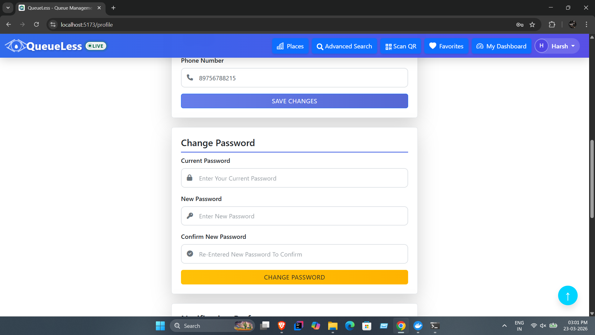Bookmark this page with the star icon
The width and height of the screenshot is (595, 335).
532,25
